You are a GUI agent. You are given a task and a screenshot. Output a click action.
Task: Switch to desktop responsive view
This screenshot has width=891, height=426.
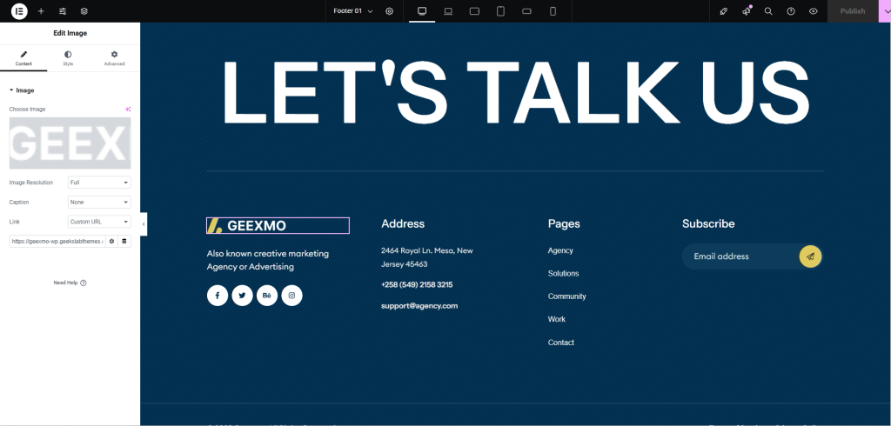[422, 11]
